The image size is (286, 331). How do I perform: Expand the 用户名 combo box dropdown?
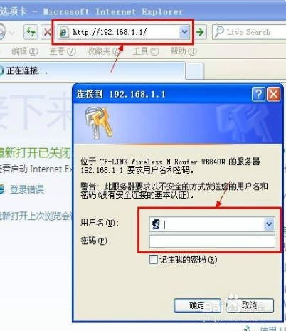(x=269, y=224)
